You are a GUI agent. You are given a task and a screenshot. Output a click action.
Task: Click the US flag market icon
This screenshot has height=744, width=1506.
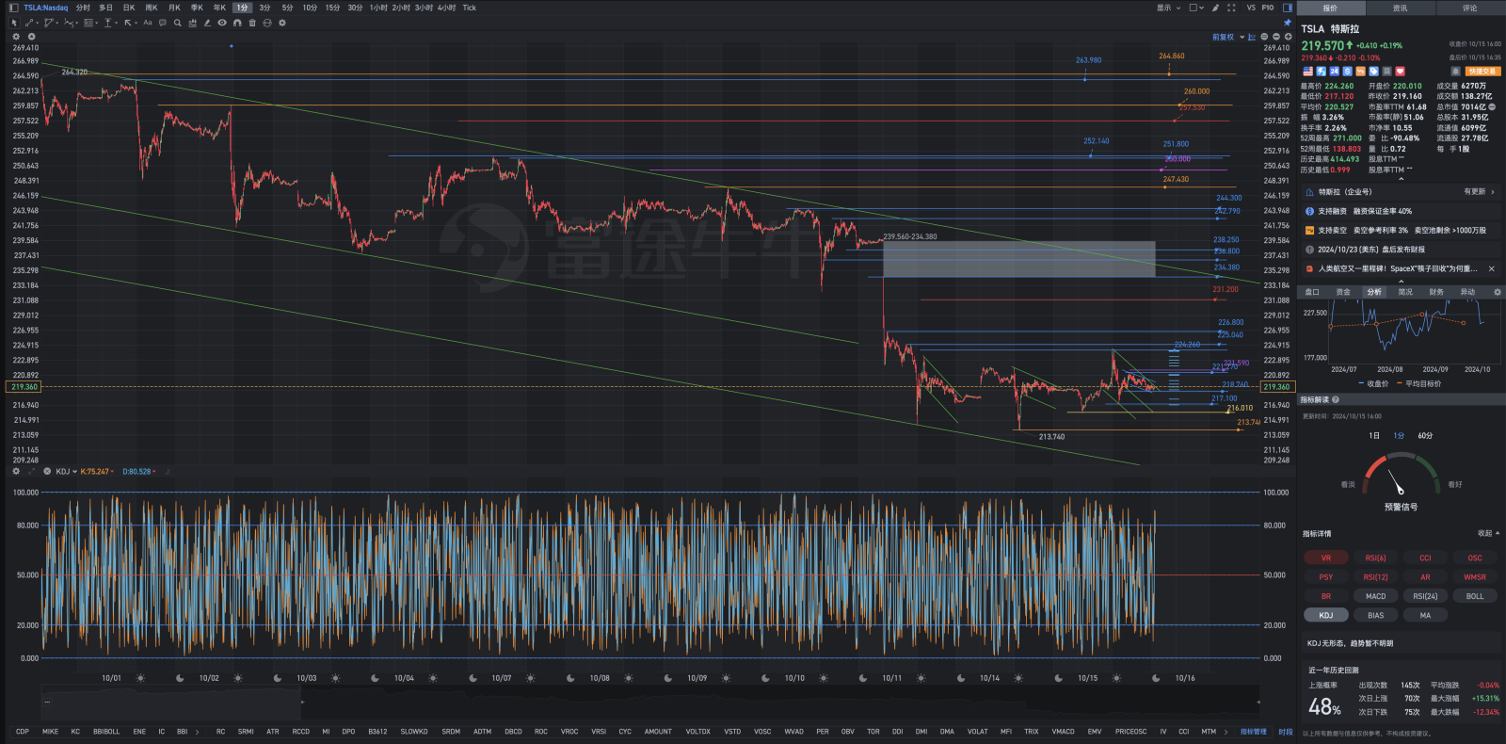(1308, 72)
